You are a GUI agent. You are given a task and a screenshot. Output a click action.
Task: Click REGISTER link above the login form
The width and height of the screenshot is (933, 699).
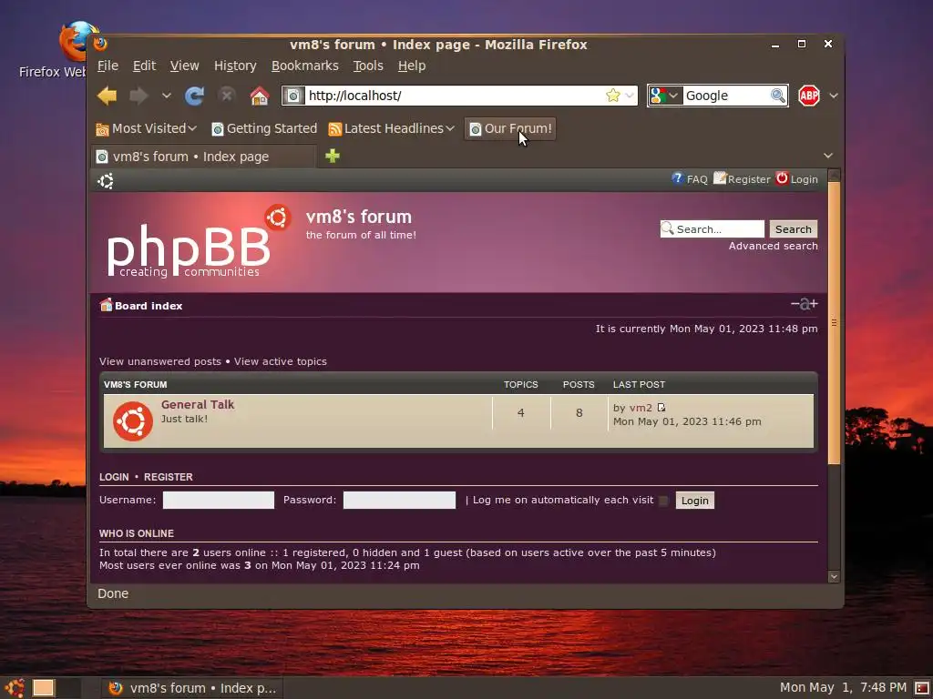168,477
